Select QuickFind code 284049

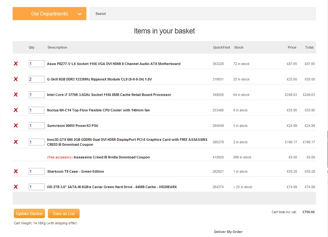218,126
